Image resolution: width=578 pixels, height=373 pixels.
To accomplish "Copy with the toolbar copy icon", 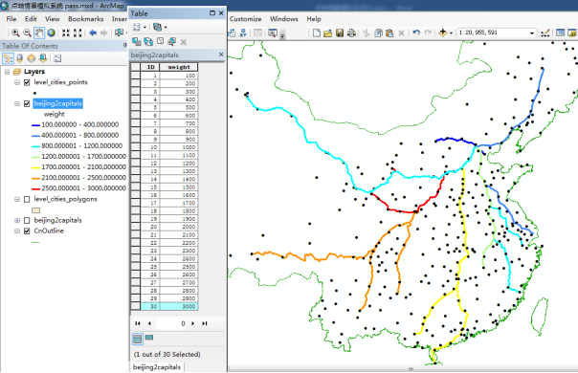I will (x=378, y=33).
